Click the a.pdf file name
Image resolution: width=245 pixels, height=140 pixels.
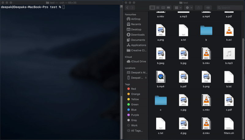229,17
